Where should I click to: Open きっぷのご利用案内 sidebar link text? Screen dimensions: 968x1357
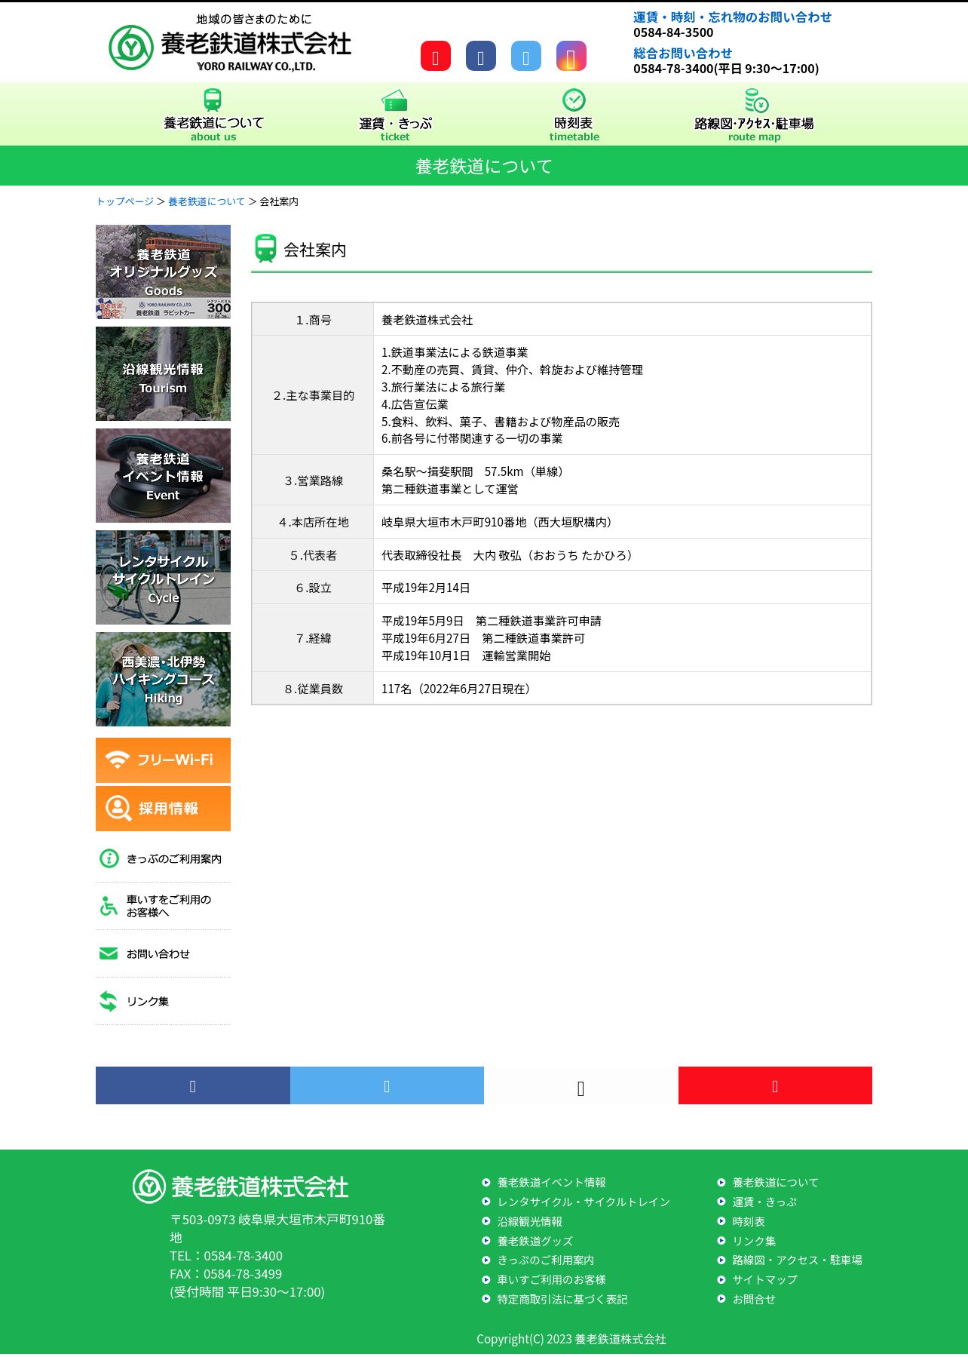(174, 859)
